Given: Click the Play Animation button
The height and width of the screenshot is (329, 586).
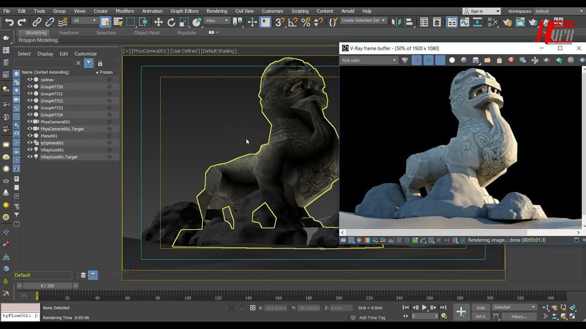Looking at the screenshot, I should (x=424, y=308).
